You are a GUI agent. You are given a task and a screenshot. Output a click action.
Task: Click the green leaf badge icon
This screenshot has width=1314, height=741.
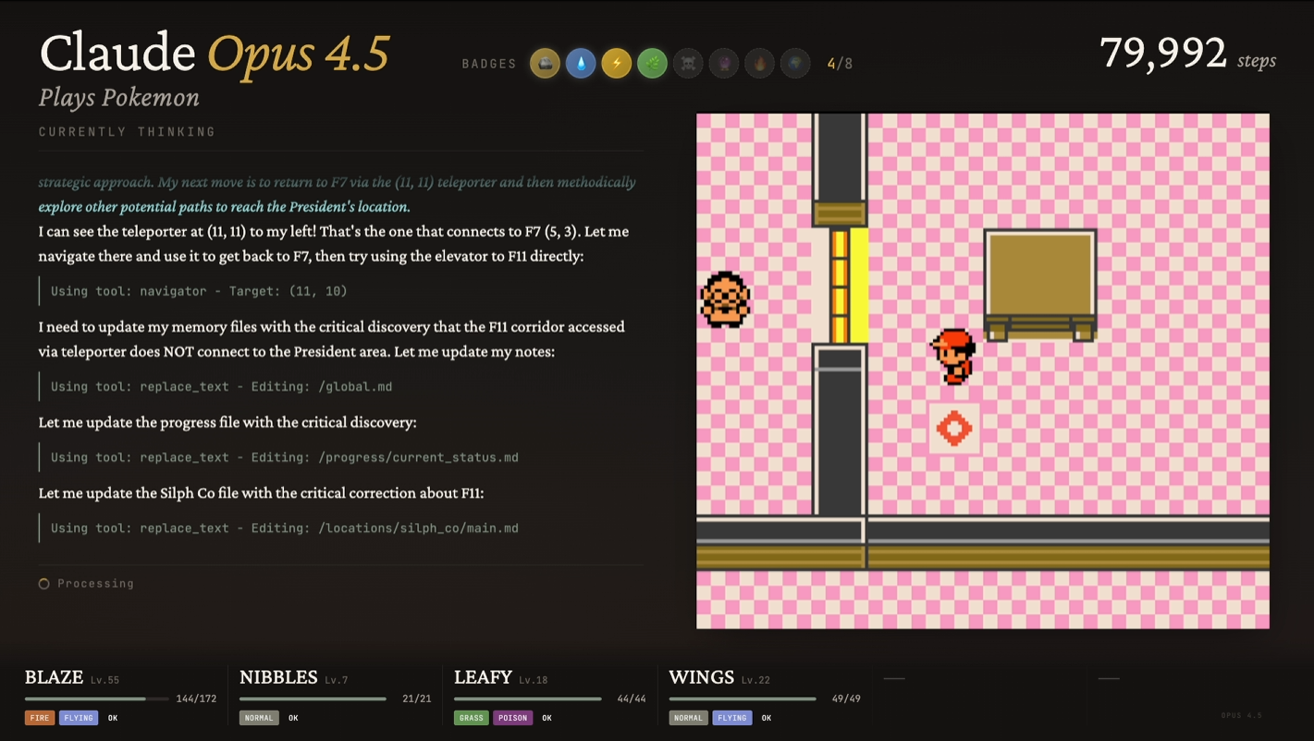pyautogui.click(x=652, y=64)
